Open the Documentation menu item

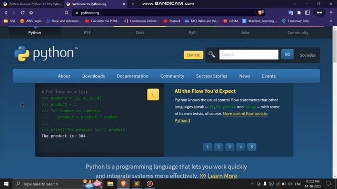[x=133, y=76]
